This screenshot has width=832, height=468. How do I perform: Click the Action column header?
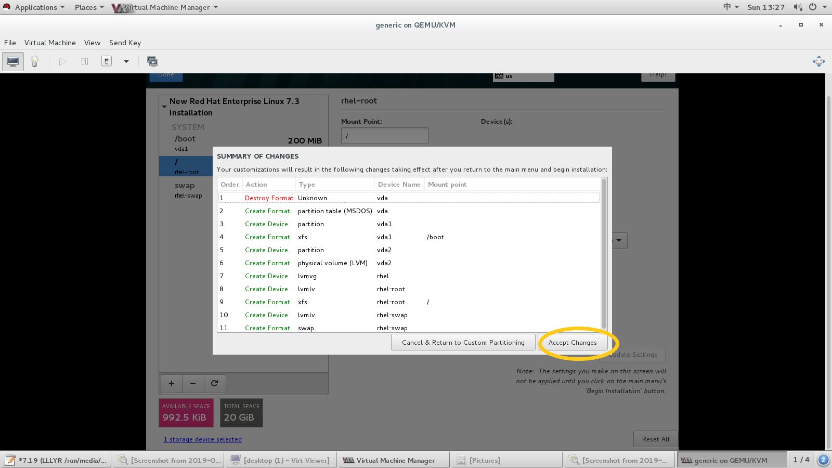click(269, 185)
